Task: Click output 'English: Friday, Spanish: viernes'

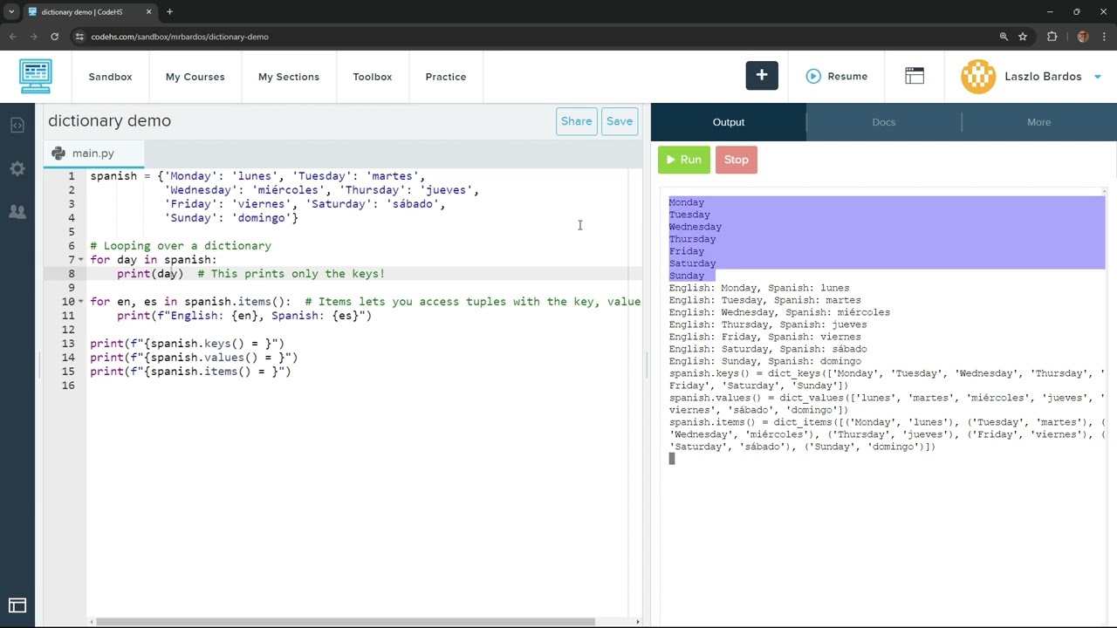Action: pos(765,337)
